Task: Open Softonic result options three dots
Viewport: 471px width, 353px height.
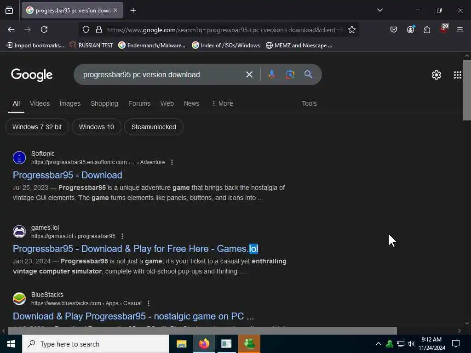Action: (x=172, y=162)
